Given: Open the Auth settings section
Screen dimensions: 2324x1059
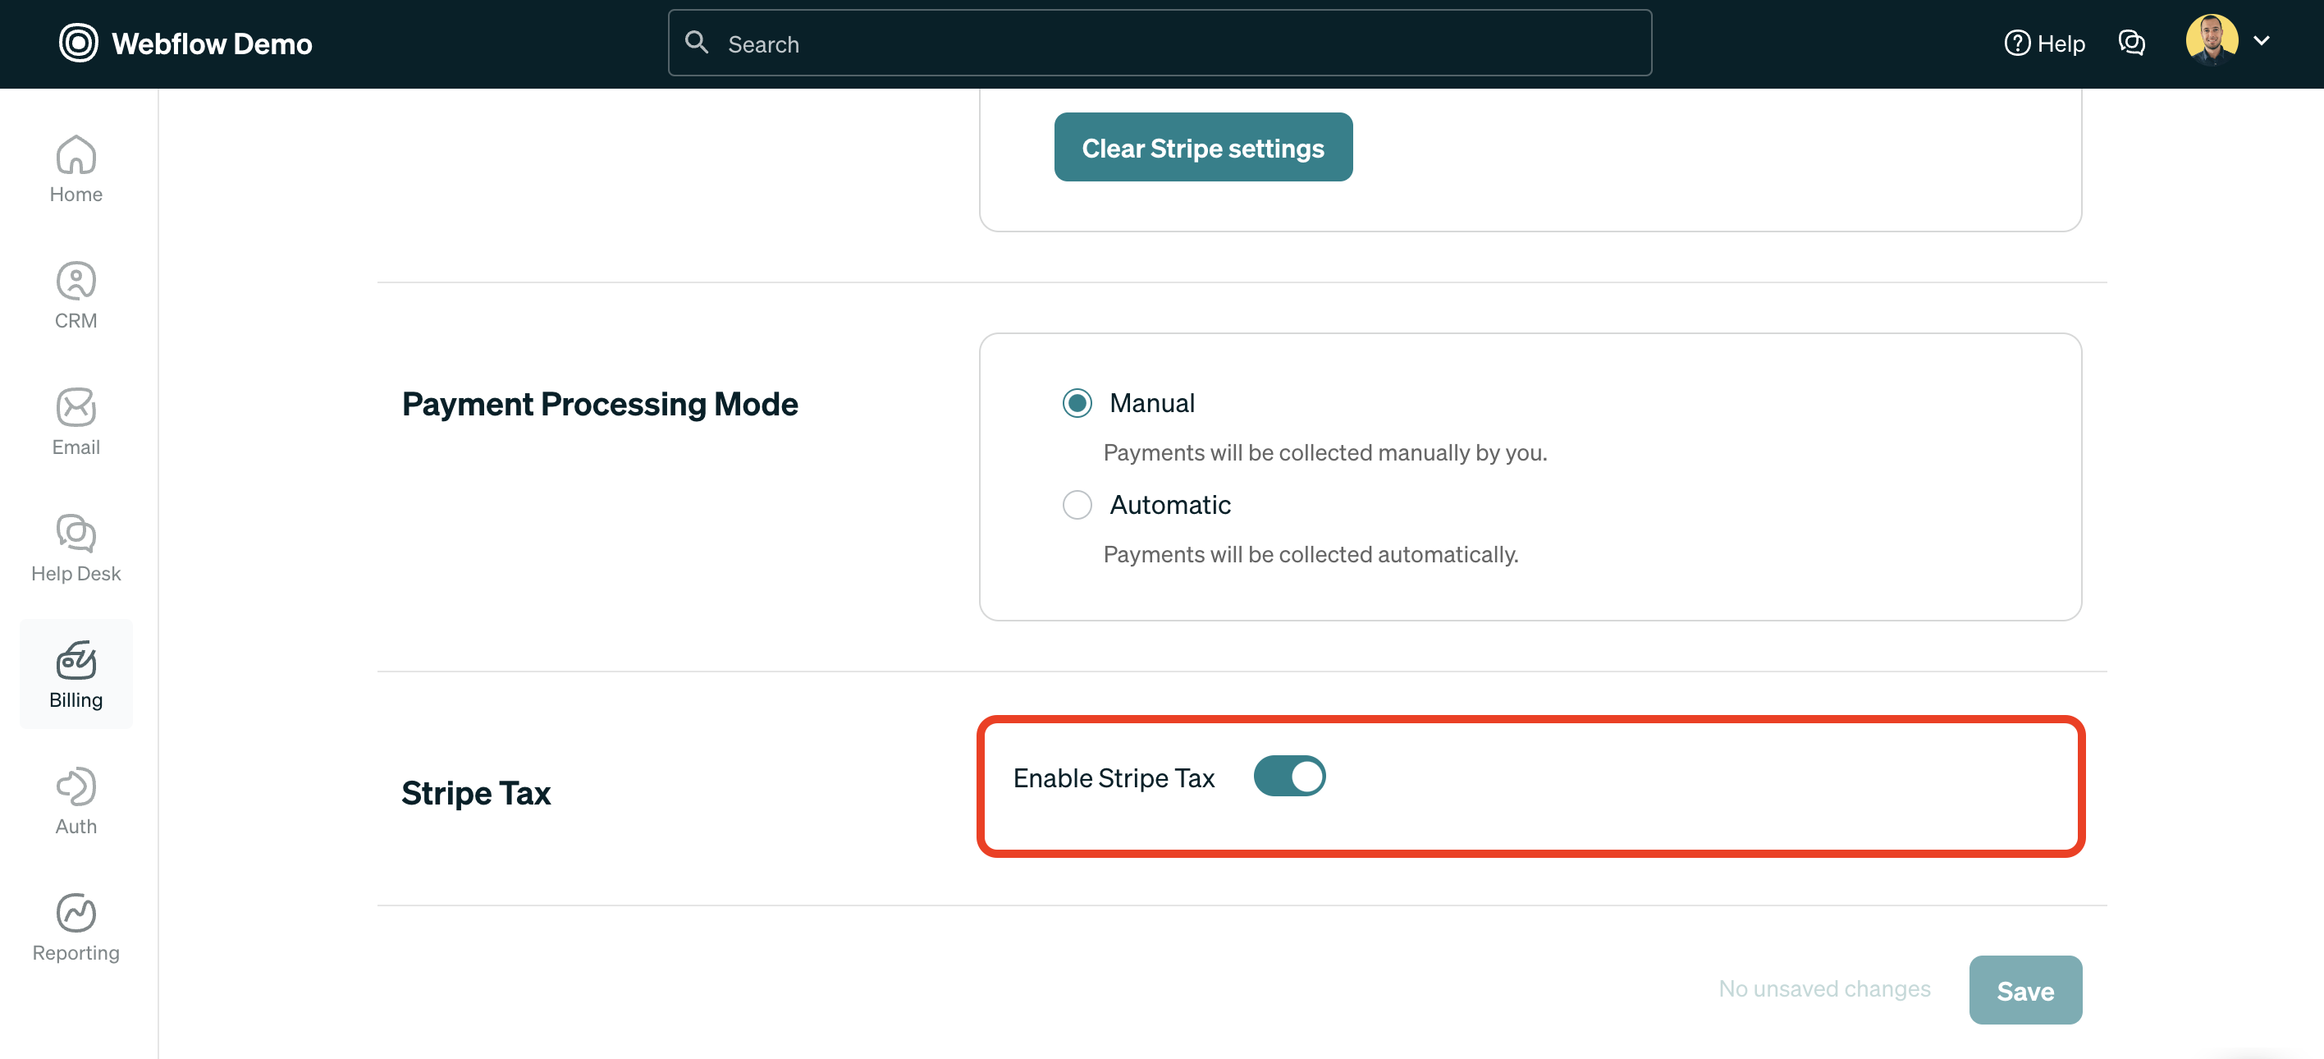Looking at the screenshot, I should (75, 799).
